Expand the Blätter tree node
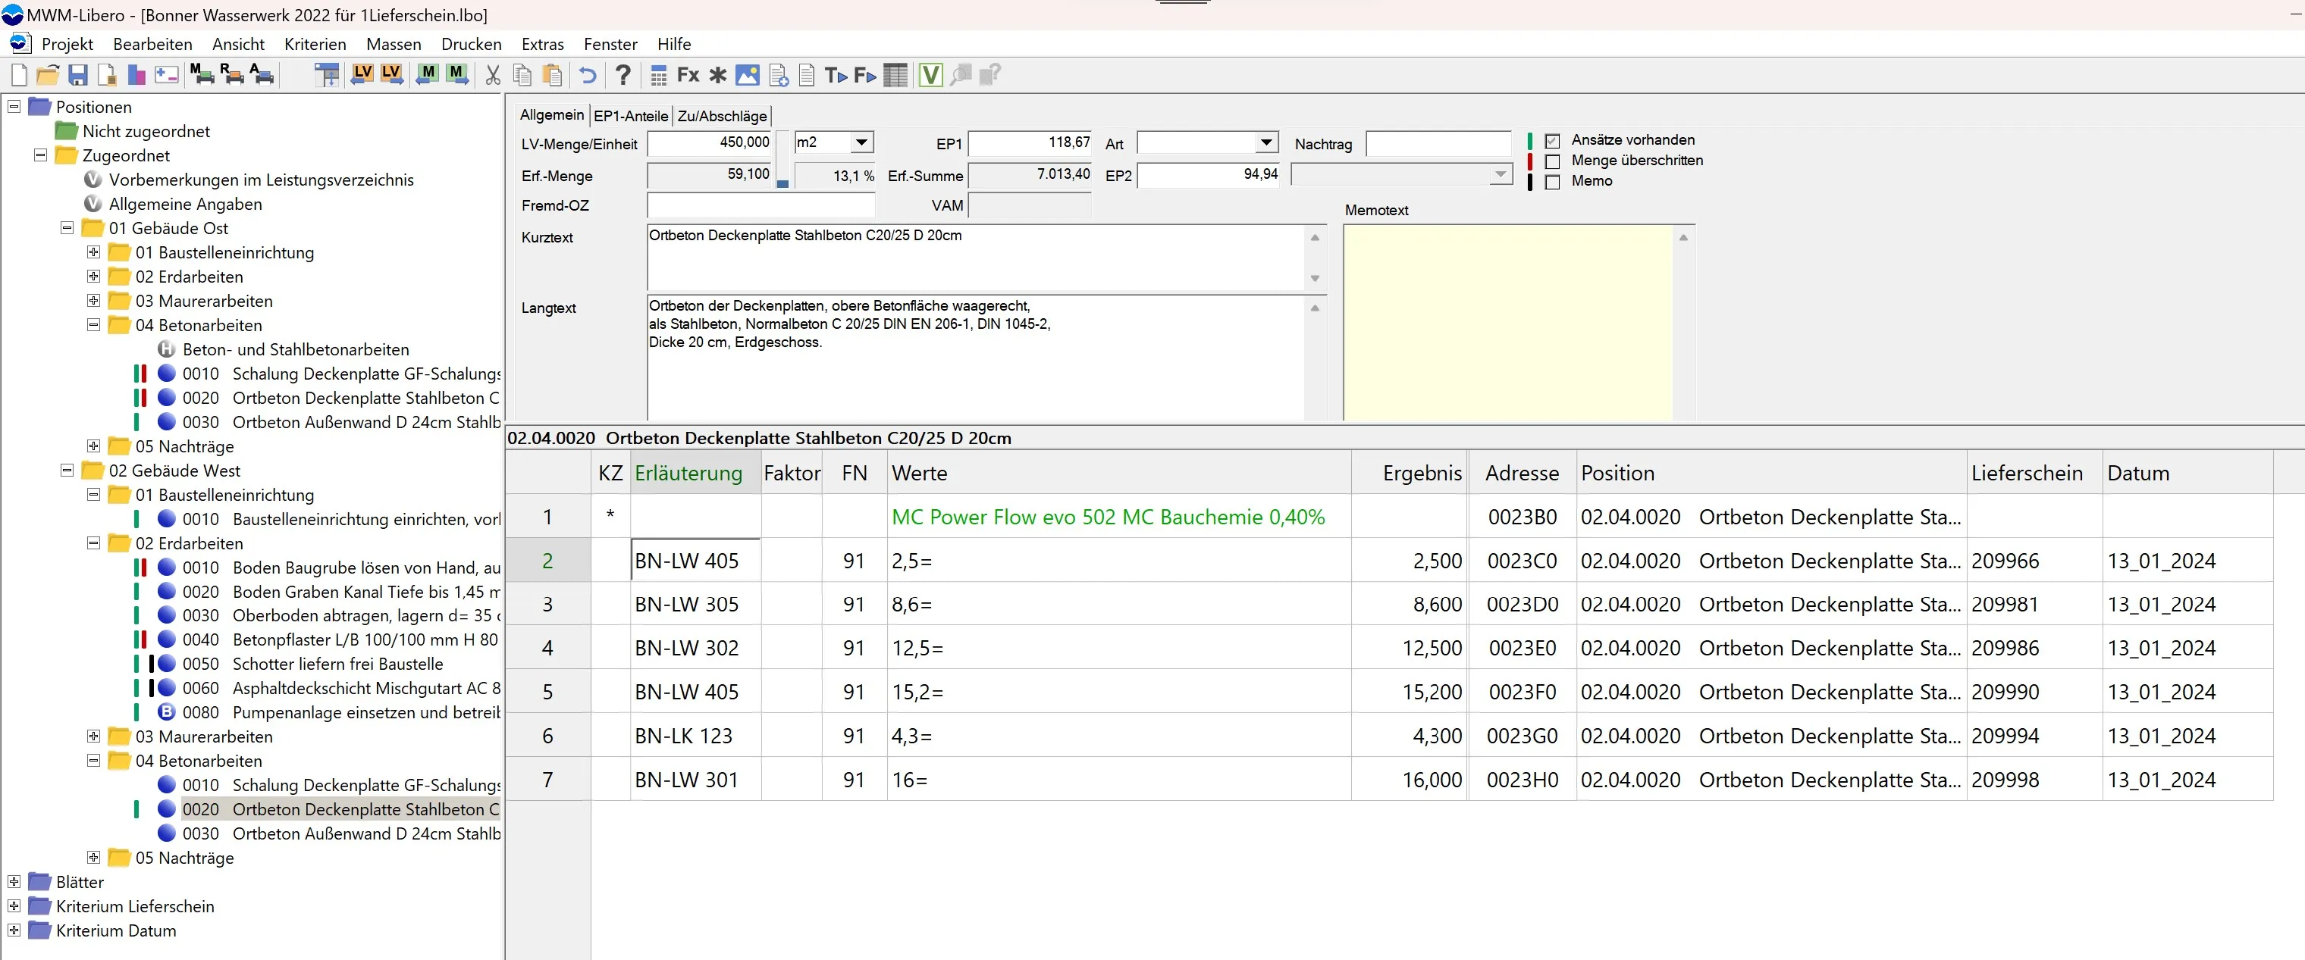2305x960 pixels. 14,881
